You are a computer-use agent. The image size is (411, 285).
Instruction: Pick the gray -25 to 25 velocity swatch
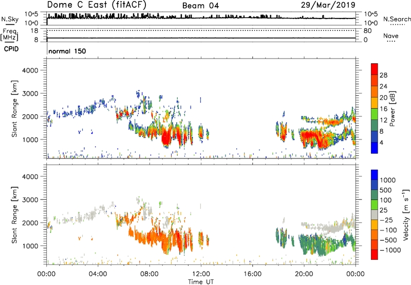pos(375,215)
